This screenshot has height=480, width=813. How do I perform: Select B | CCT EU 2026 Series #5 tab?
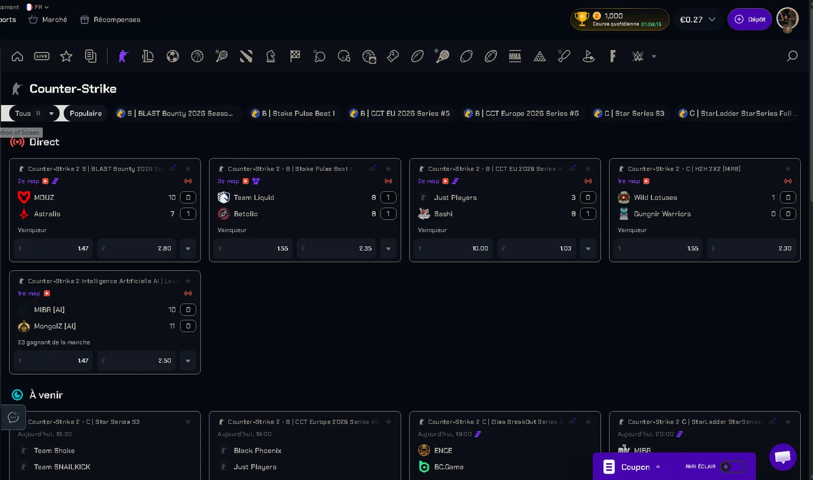400,113
